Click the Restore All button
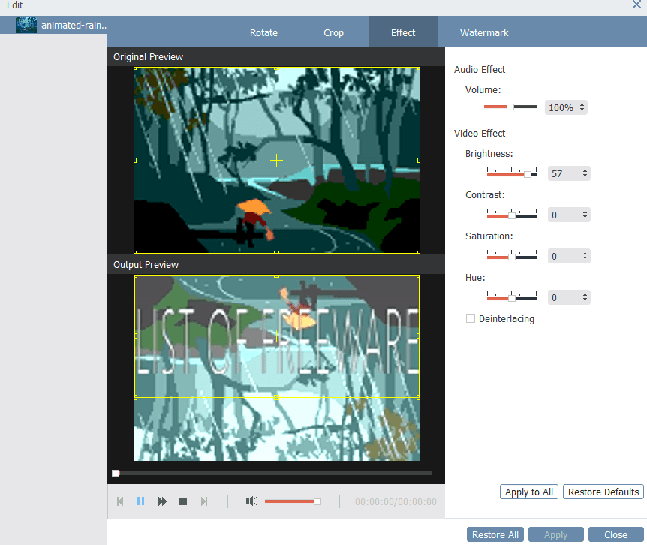The height and width of the screenshot is (545, 647). [x=495, y=534]
